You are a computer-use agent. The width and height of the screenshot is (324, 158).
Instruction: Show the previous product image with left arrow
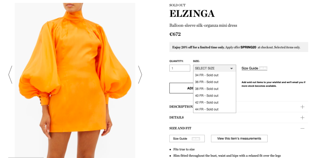coord(10,75)
